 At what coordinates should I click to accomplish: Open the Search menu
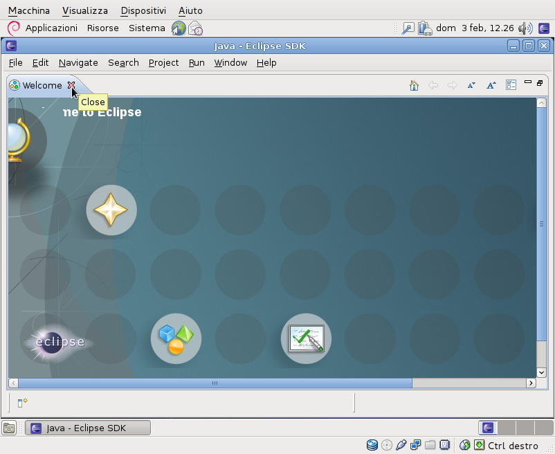[x=124, y=63]
